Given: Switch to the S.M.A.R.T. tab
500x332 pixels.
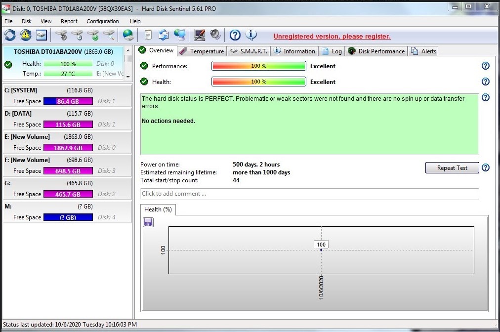Looking at the screenshot, I should point(249,51).
